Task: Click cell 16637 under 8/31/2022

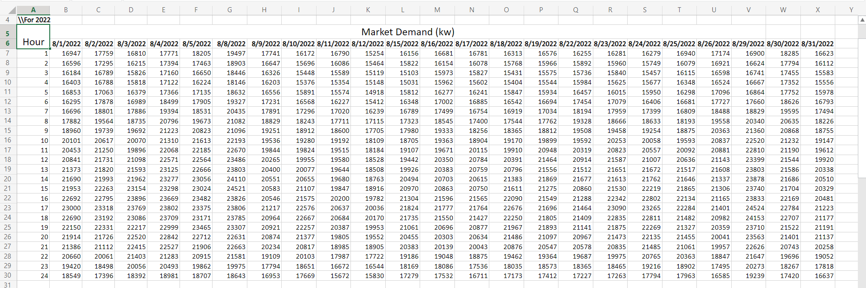Action: pos(818,276)
